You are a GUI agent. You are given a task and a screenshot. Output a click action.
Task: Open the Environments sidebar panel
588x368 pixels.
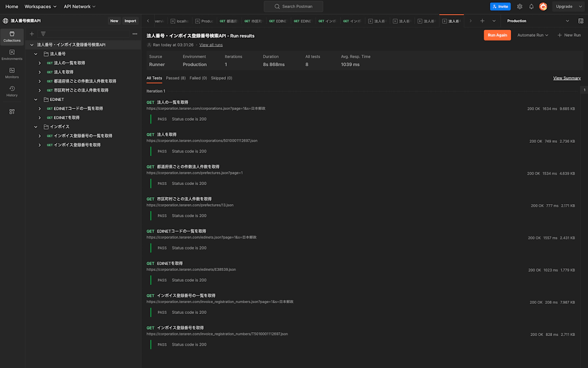click(x=12, y=55)
